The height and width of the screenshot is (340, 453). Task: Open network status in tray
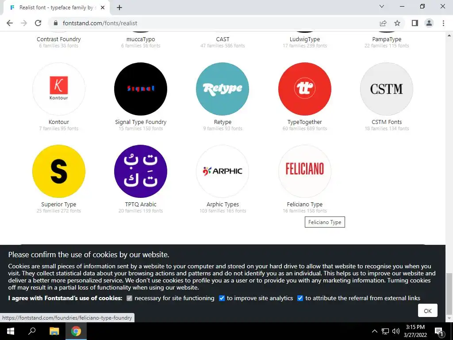click(385, 331)
